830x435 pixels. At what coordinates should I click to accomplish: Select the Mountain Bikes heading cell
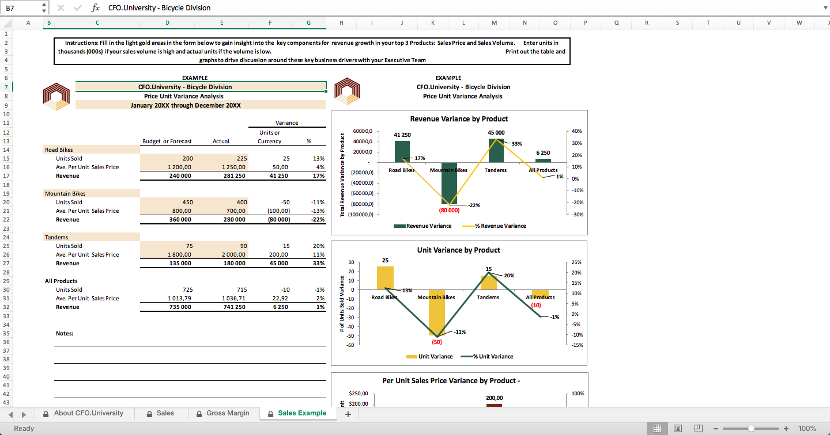[92, 193]
